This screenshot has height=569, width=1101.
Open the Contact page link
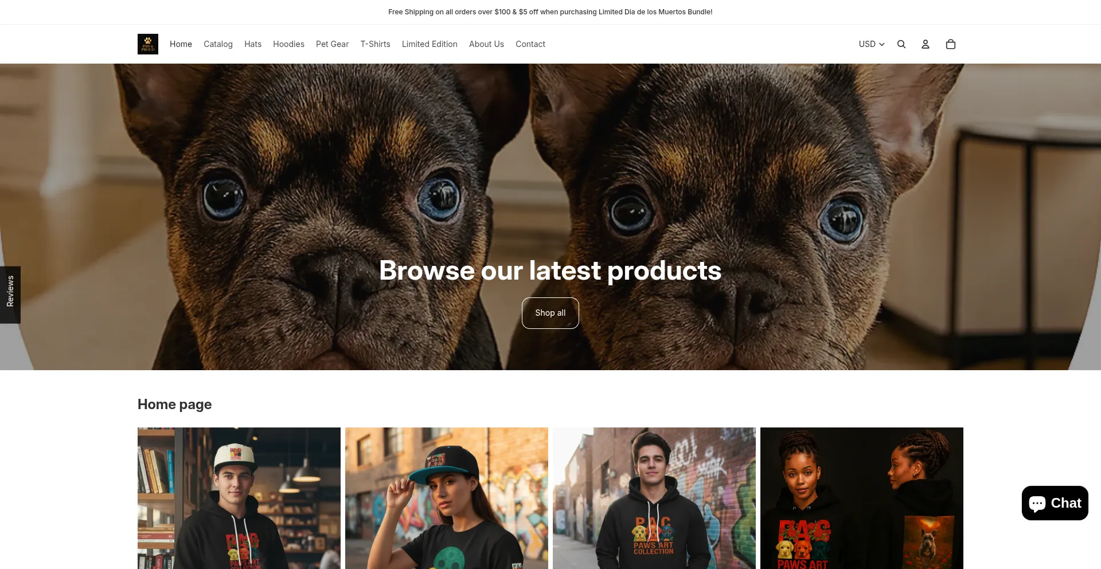click(530, 44)
